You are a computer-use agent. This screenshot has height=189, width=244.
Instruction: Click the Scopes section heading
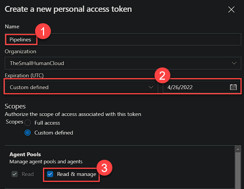click(15, 107)
